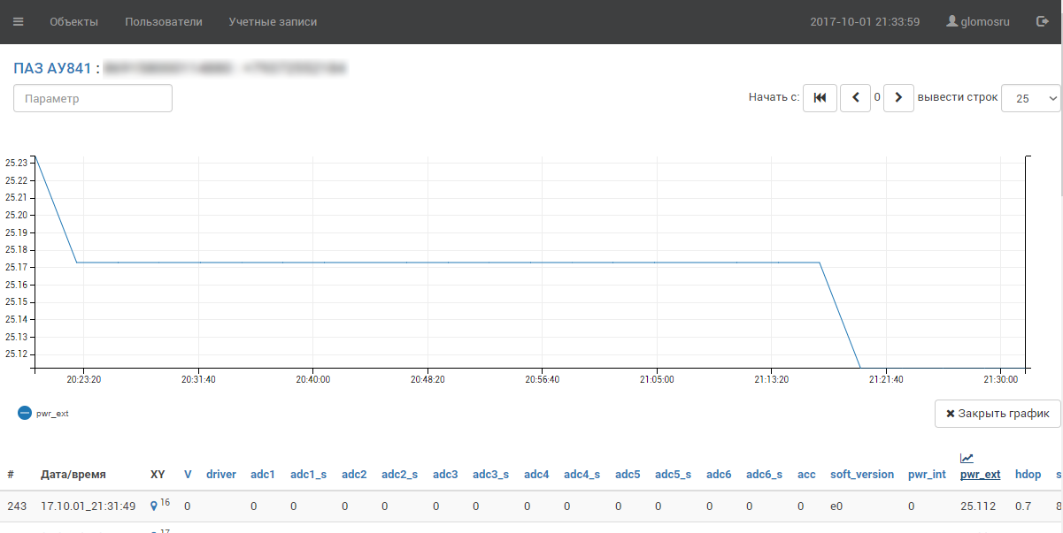Click the hdop column header
Screen dimensions: 1063x533
coord(1028,475)
